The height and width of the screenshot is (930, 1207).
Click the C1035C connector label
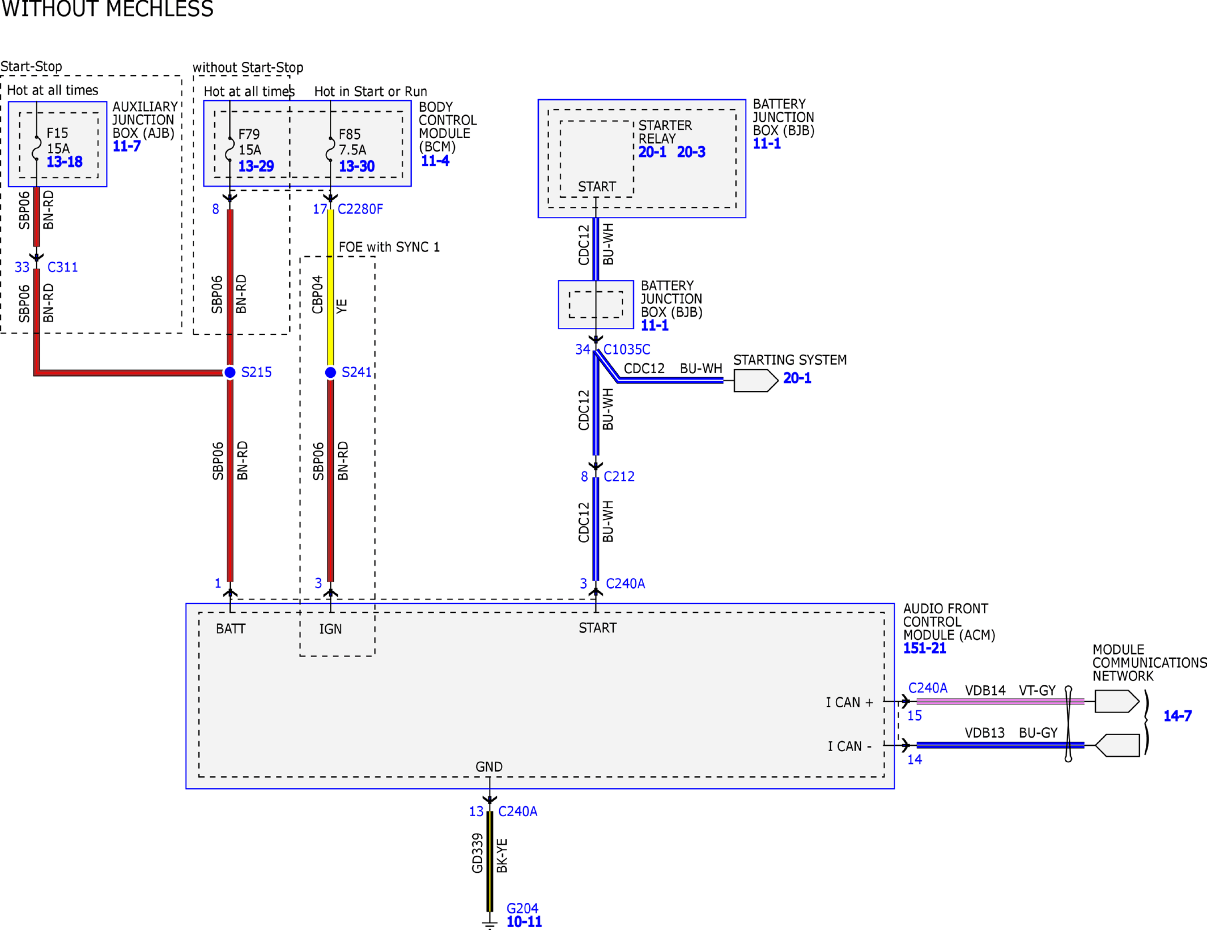626,349
